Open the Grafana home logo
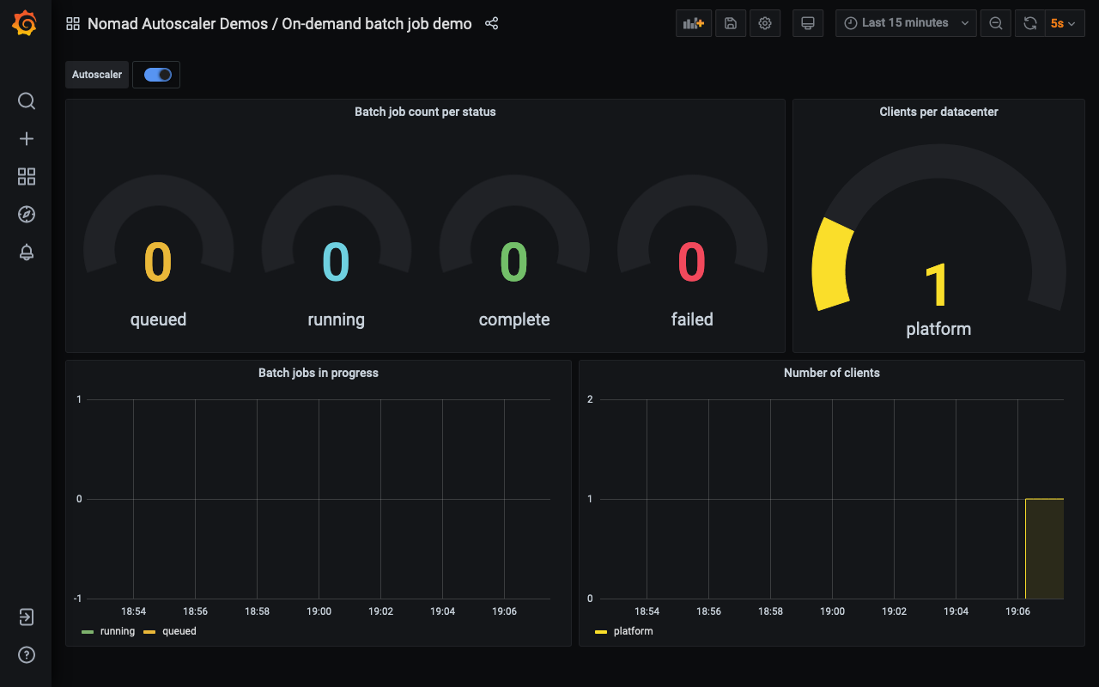This screenshot has width=1099, height=687. click(25, 23)
